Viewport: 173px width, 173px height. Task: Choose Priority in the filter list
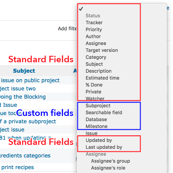pos(94,29)
